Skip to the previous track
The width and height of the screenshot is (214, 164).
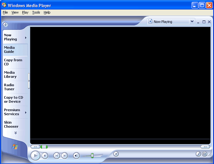point(56,155)
